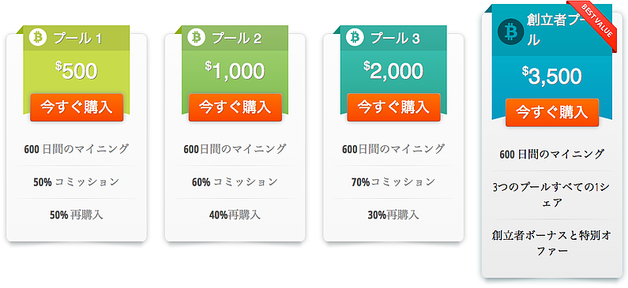Click the Bitcoin icon on プール 1 card

[x=38, y=38]
